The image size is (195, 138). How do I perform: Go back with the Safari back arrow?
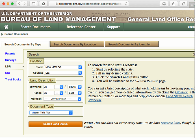tap(19, 4)
